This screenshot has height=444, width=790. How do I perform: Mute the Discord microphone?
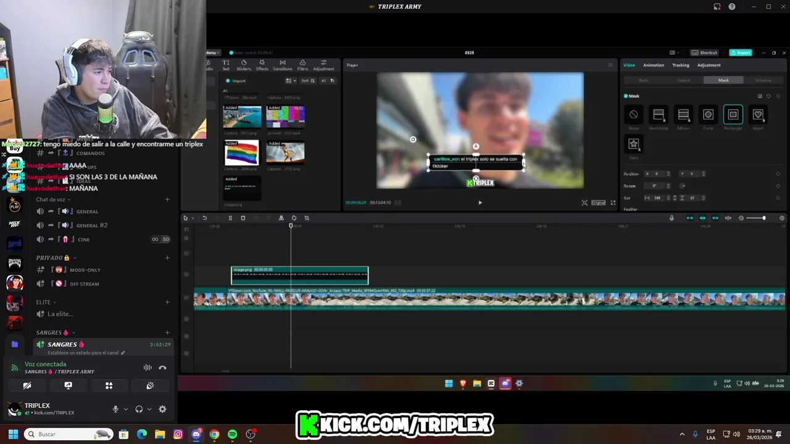[115, 409]
